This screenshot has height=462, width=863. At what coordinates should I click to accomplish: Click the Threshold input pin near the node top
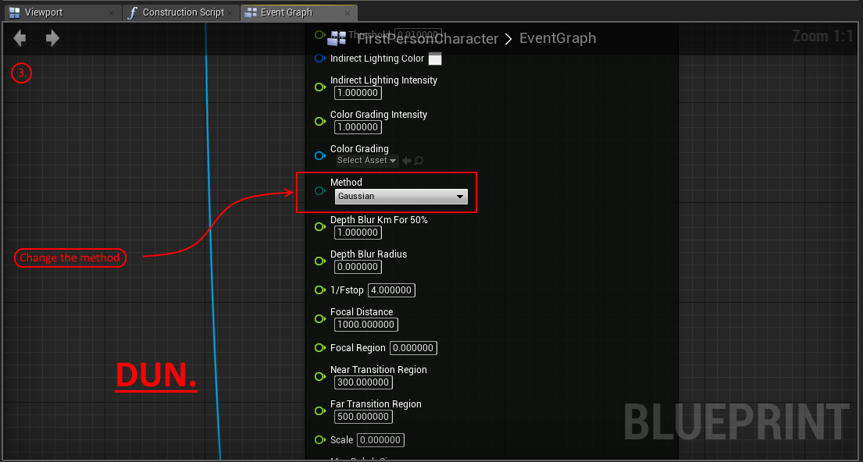[319, 35]
